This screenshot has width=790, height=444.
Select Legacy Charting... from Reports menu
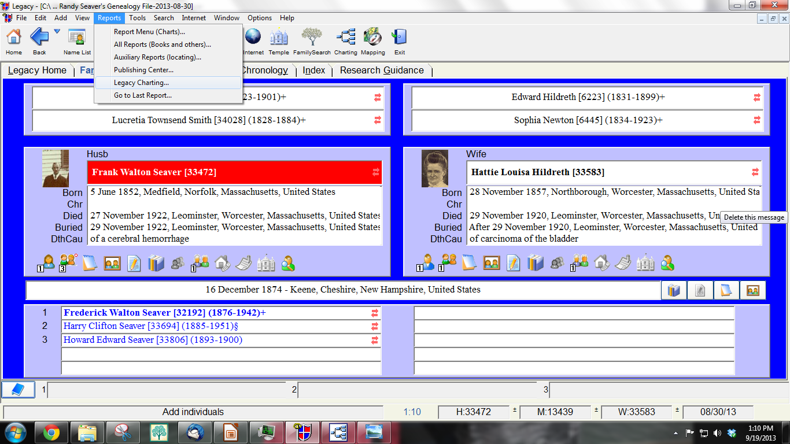pyautogui.click(x=168, y=83)
